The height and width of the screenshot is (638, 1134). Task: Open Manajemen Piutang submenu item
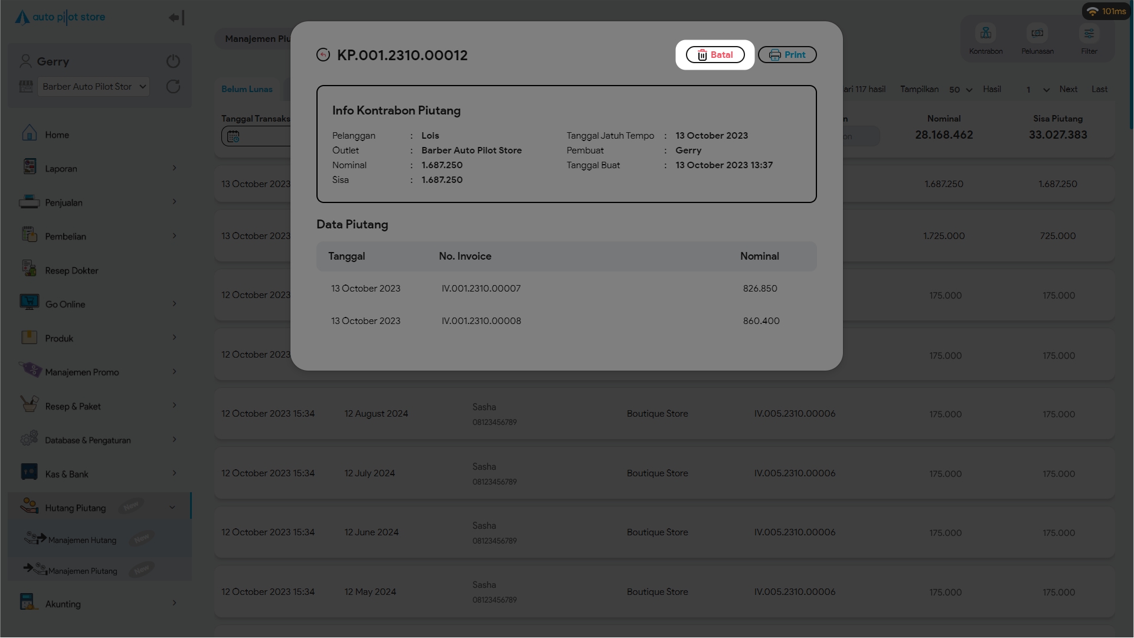click(x=83, y=571)
